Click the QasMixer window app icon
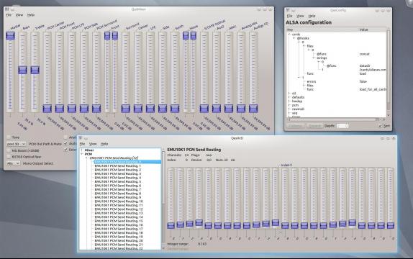Screen dimensions: 413x259 coord(7,9)
